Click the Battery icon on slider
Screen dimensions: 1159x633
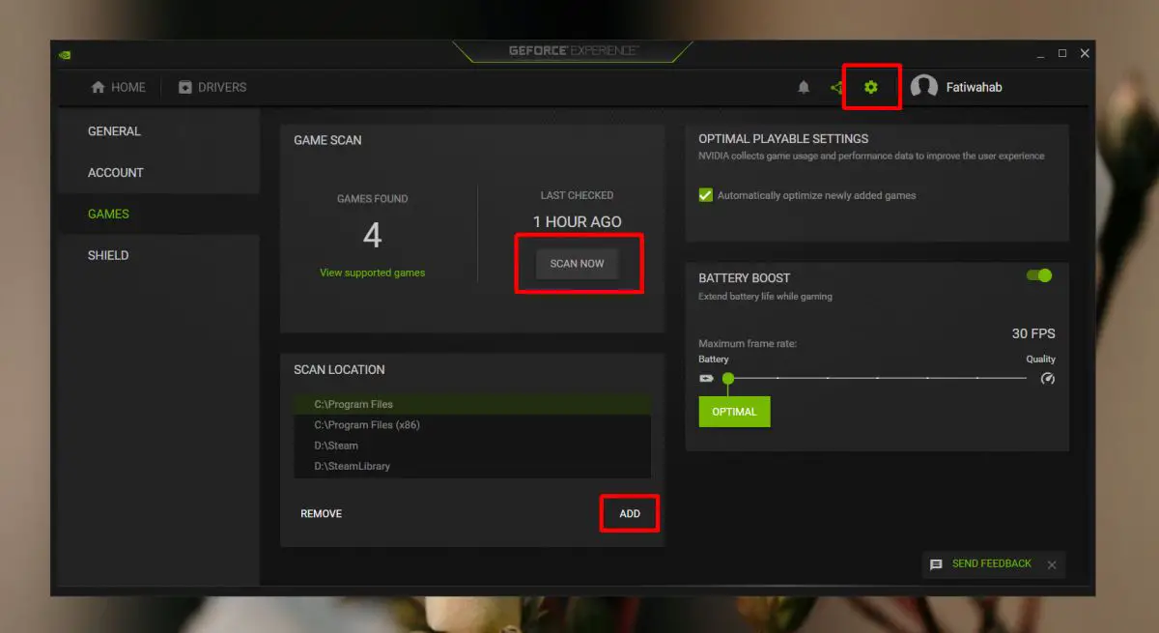tap(706, 379)
